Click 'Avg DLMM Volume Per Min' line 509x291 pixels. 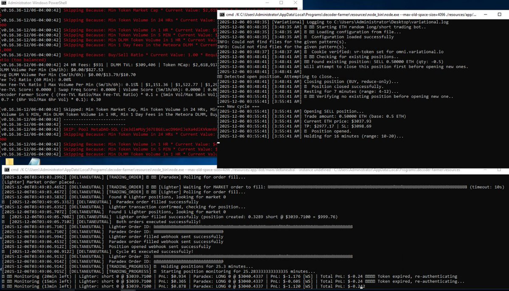[x=68, y=75]
